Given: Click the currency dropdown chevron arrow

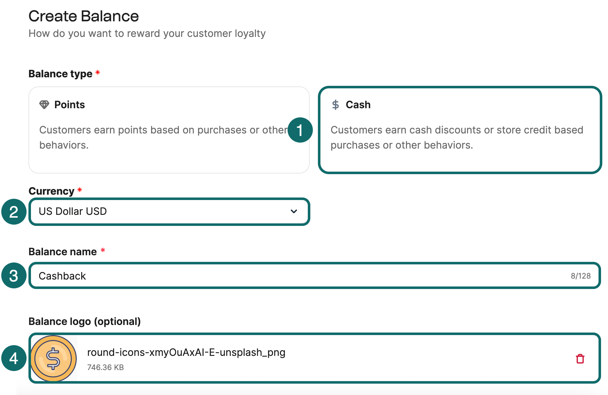Looking at the screenshot, I should click(294, 212).
